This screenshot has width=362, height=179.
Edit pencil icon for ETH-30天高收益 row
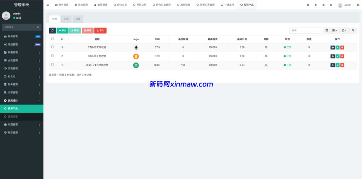point(337,48)
